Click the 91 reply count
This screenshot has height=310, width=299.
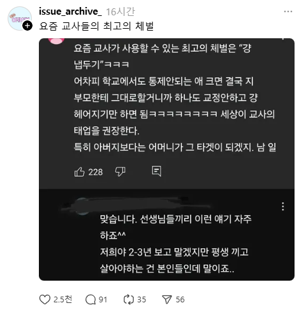tap(103, 300)
